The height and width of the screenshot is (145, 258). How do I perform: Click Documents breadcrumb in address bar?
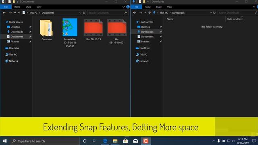pyautogui.click(x=48, y=12)
